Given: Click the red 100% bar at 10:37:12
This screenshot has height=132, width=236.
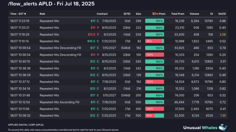Looking at the screenshot, I should pyautogui.click(x=154, y=82).
